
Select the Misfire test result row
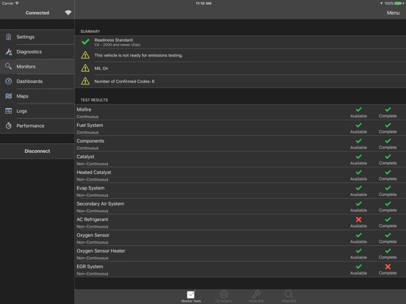click(x=241, y=112)
